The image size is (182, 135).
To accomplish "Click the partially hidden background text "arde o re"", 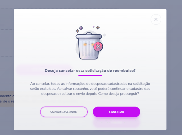I will [7, 101].
